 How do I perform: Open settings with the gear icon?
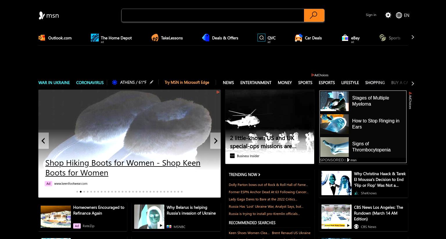click(388, 15)
